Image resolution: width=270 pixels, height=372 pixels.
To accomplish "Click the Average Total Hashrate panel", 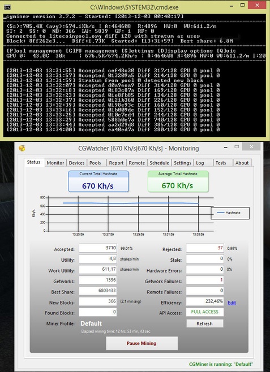I will (178, 181).
